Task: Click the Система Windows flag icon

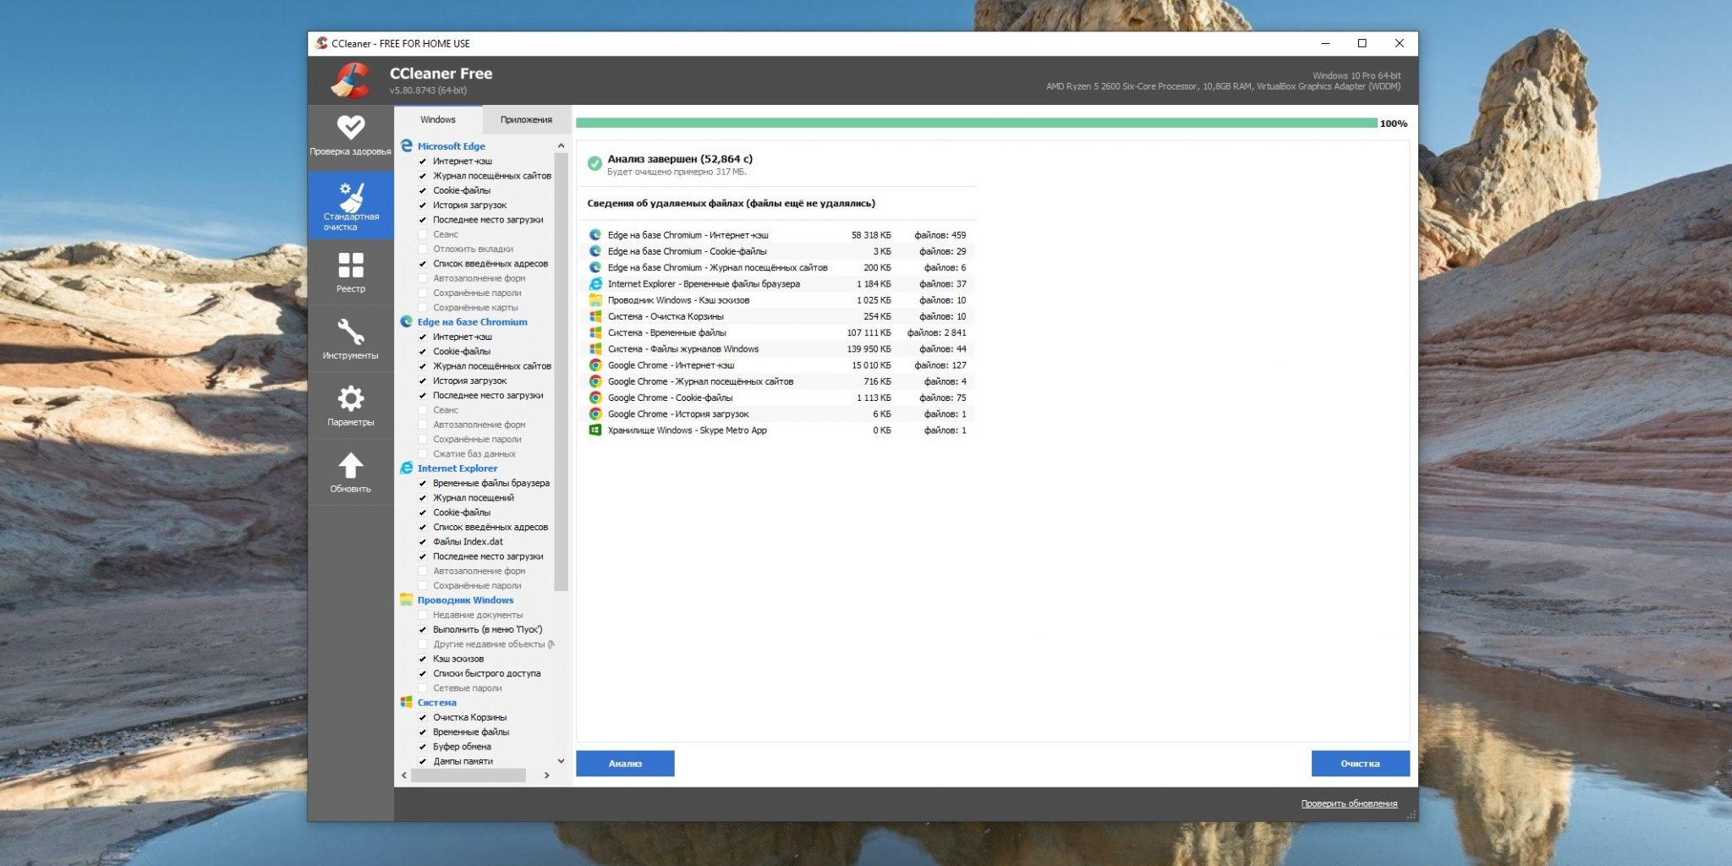Action: coord(407,702)
